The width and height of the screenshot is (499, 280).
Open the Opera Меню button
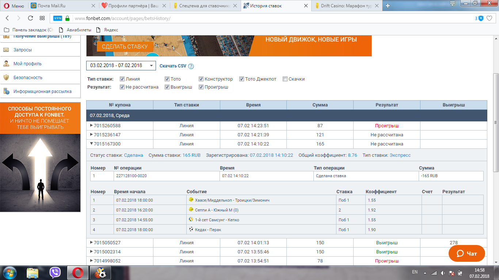[14, 6]
